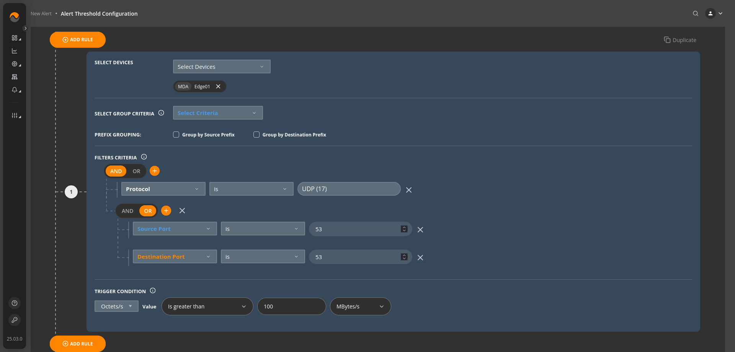Screen dimensions: 735x352
Task: Enable Group by Destination Prefix checkbox
Action: [256, 135]
